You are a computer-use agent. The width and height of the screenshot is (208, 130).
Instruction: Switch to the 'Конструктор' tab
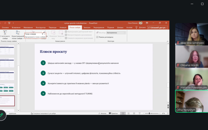pyautogui.click(x=41, y=28)
